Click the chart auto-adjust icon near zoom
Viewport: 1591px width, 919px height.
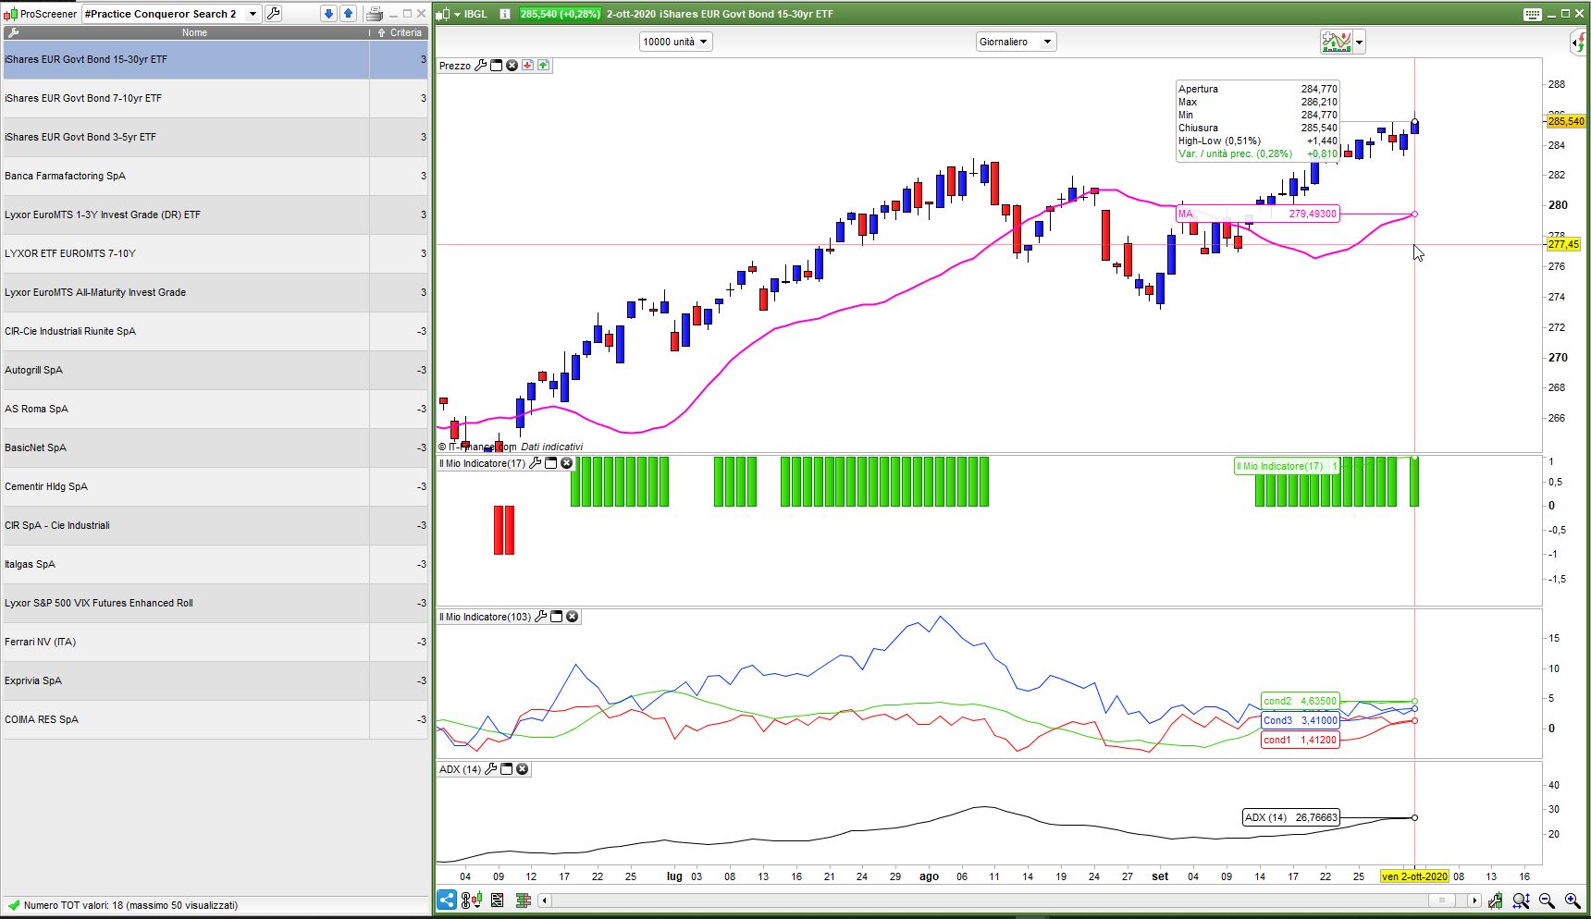point(1496,901)
